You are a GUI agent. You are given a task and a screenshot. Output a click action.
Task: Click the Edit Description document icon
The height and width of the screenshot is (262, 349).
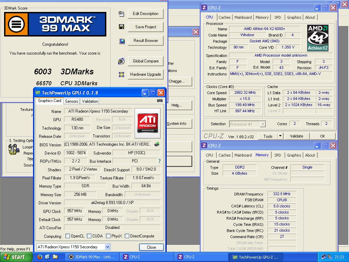(x=121, y=14)
